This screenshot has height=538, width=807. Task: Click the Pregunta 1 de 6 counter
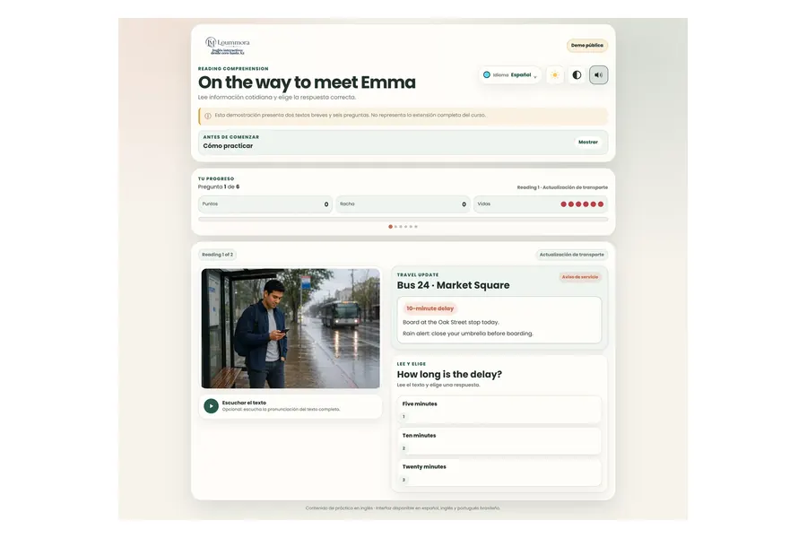[219, 187]
